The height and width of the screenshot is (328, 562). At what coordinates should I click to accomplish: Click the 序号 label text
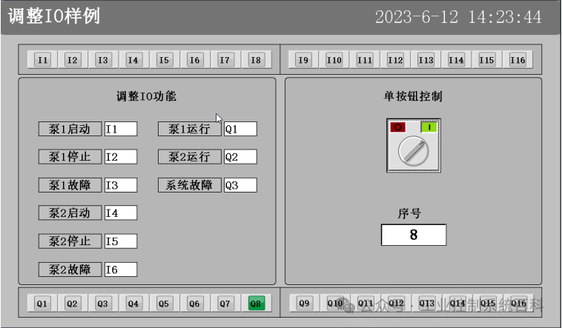[409, 214]
